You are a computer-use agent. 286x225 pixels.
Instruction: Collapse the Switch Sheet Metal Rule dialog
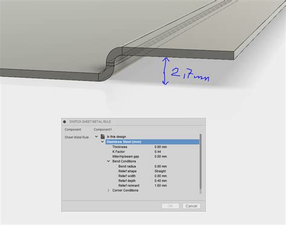[65, 122]
